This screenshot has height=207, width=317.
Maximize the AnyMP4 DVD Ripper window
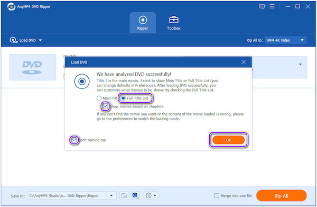coord(297,7)
